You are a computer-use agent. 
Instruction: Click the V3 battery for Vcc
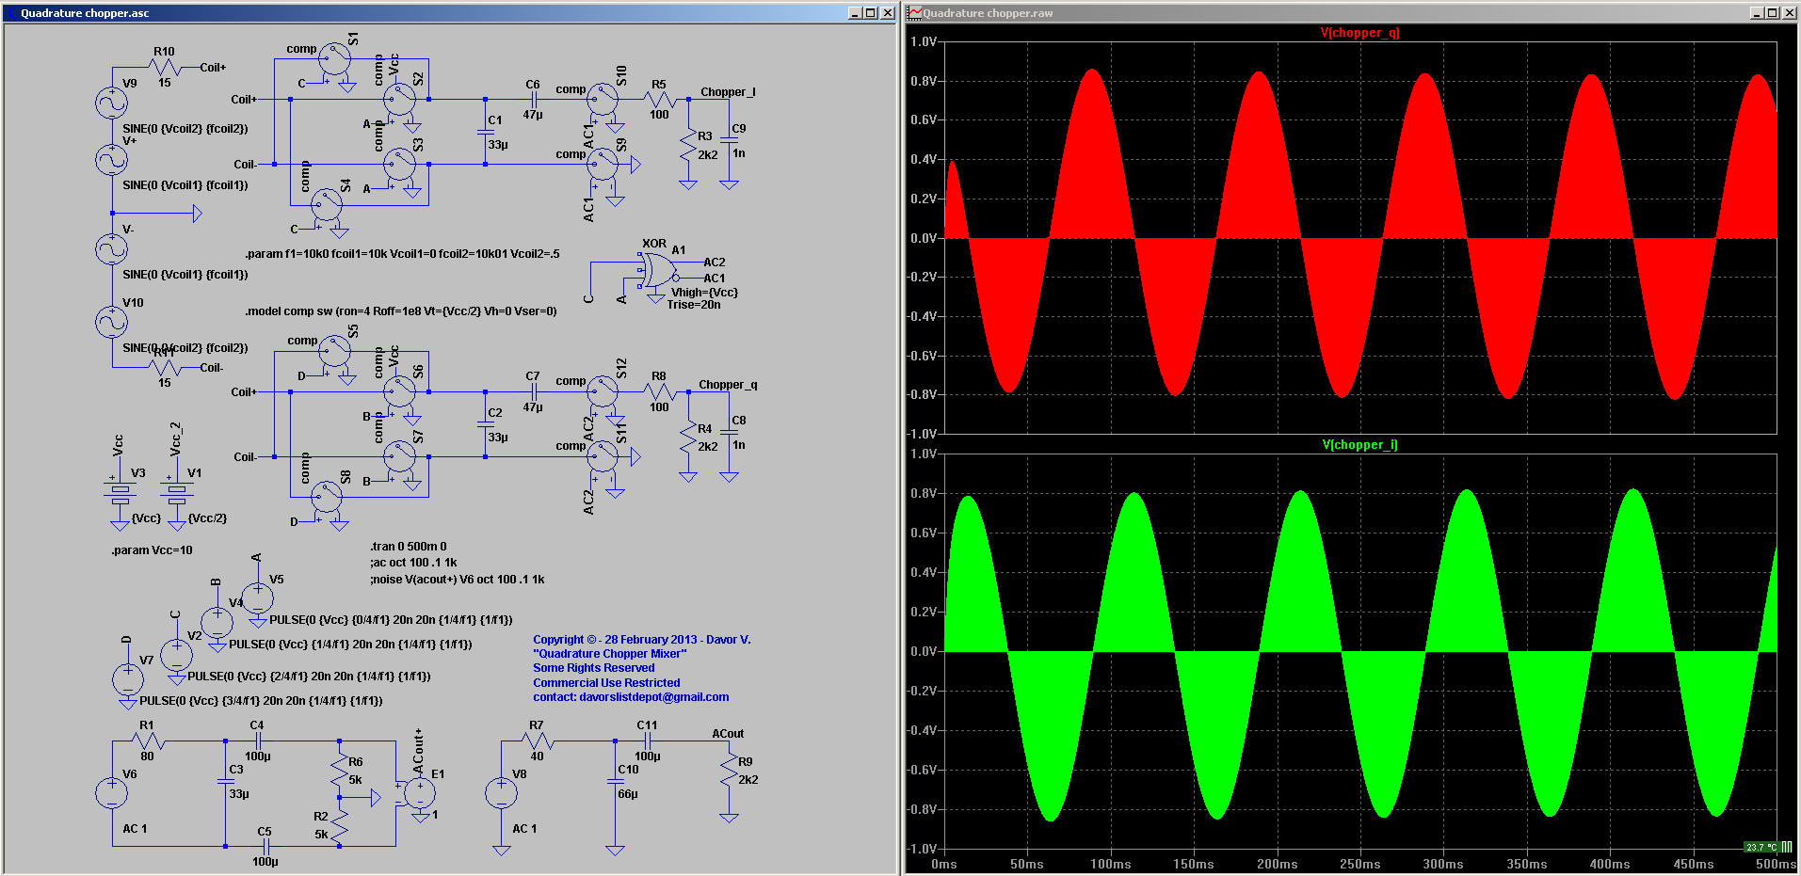point(120,489)
